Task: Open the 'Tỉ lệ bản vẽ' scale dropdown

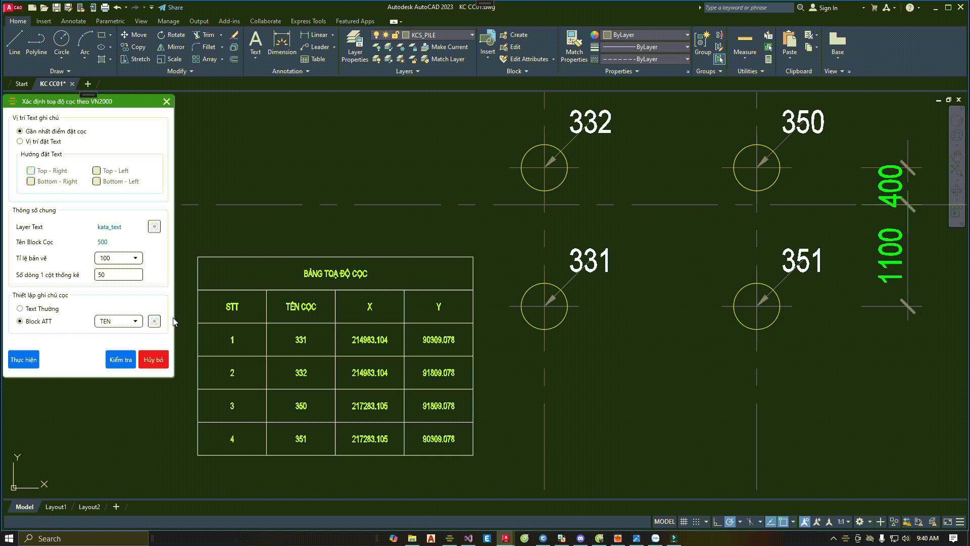Action: coord(119,258)
